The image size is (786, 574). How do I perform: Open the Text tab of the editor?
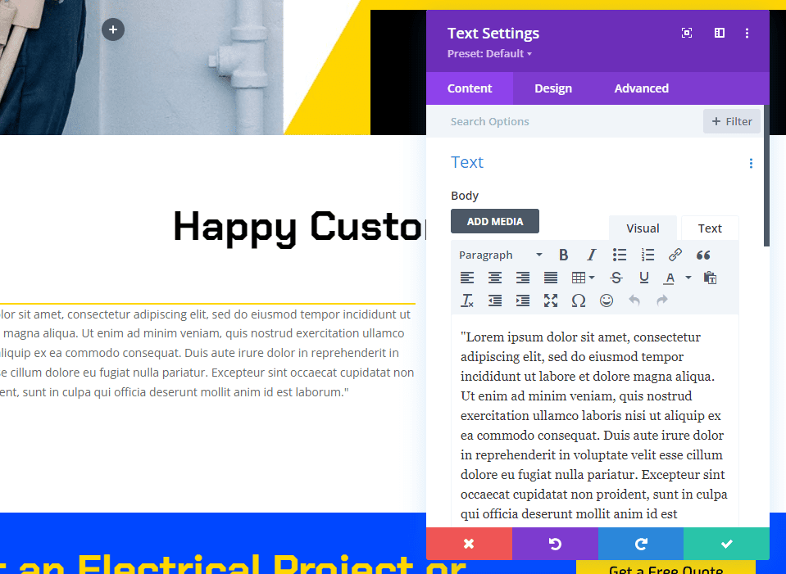point(710,228)
